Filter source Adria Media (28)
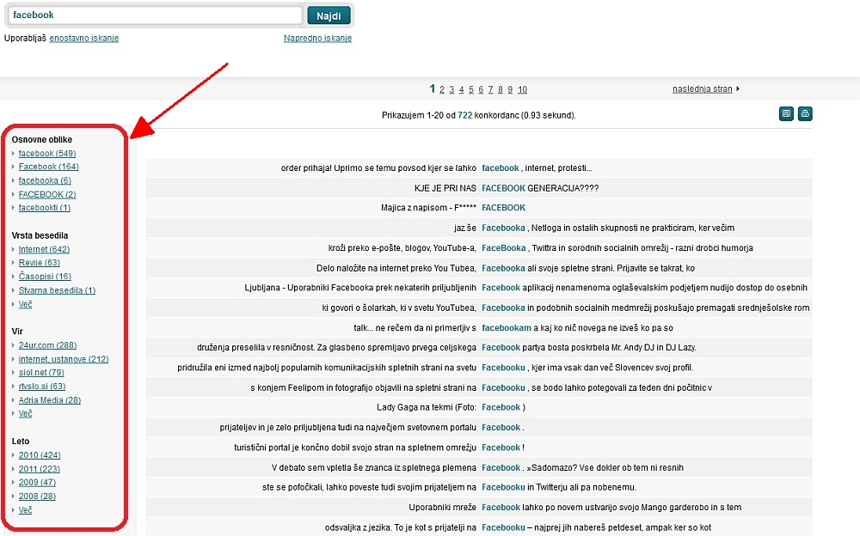Image resolution: width=860 pixels, height=536 pixels. 50,400
